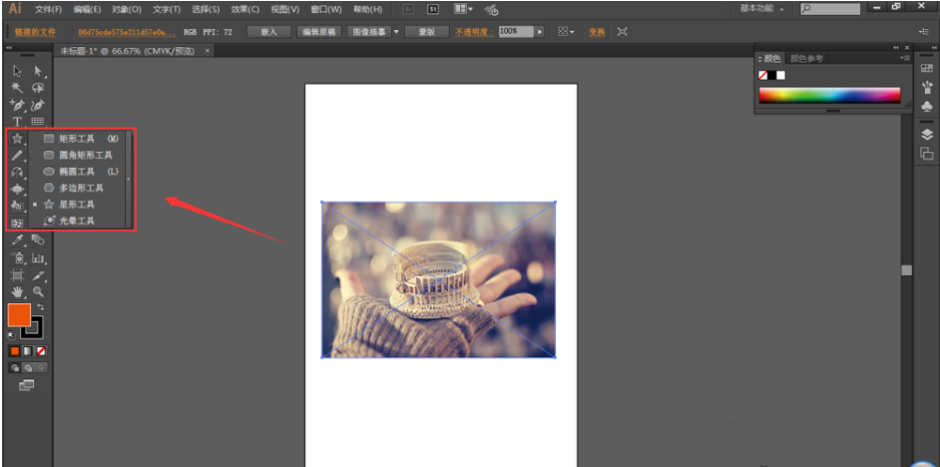Set paint mode to Color
The height and width of the screenshot is (467, 940).
(15, 351)
